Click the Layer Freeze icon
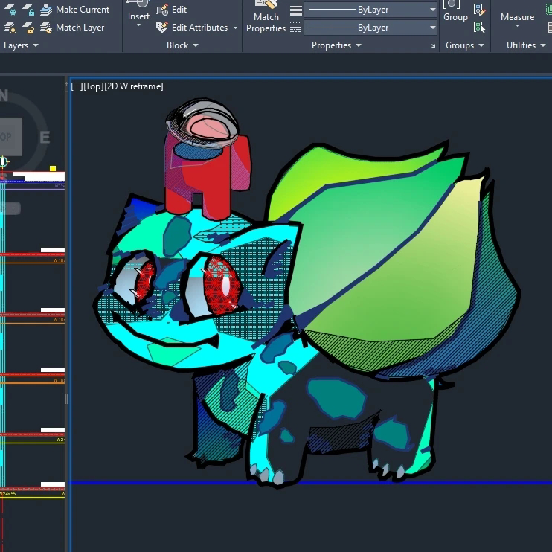 point(10,10)
